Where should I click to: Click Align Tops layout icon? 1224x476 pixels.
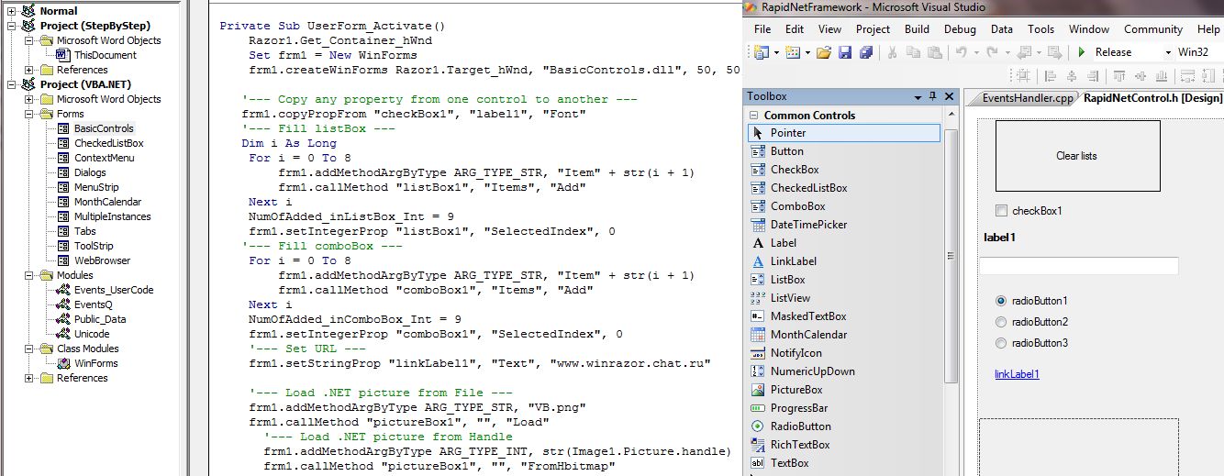tap(1120, 76)
